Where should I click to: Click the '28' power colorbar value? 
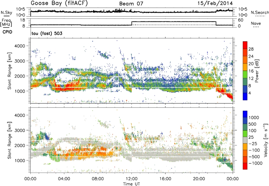[x=251, y=49]
